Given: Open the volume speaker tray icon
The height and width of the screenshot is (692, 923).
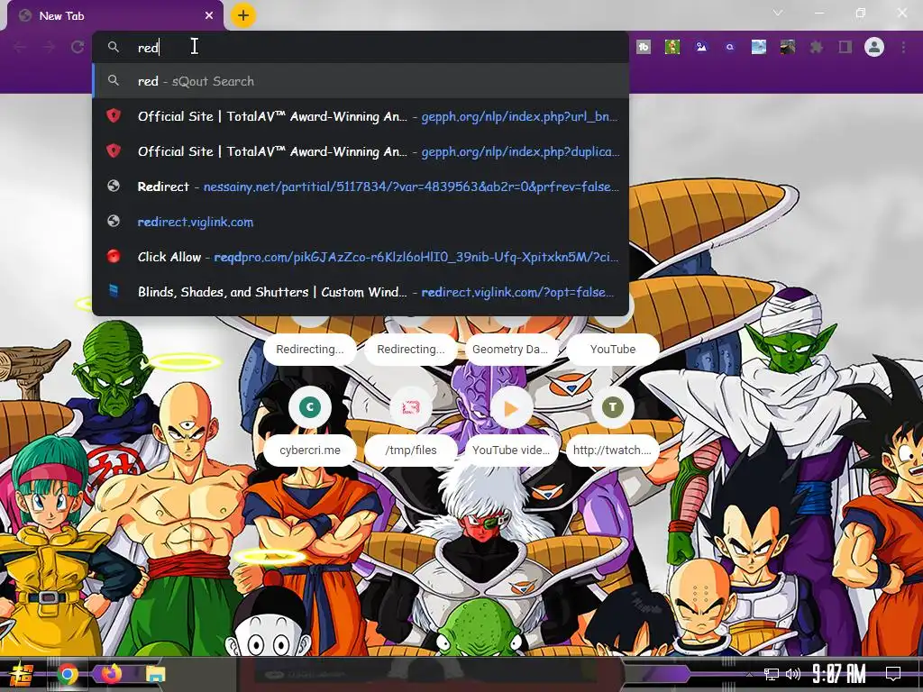Looking at the screenshot, I should point(793,674).
